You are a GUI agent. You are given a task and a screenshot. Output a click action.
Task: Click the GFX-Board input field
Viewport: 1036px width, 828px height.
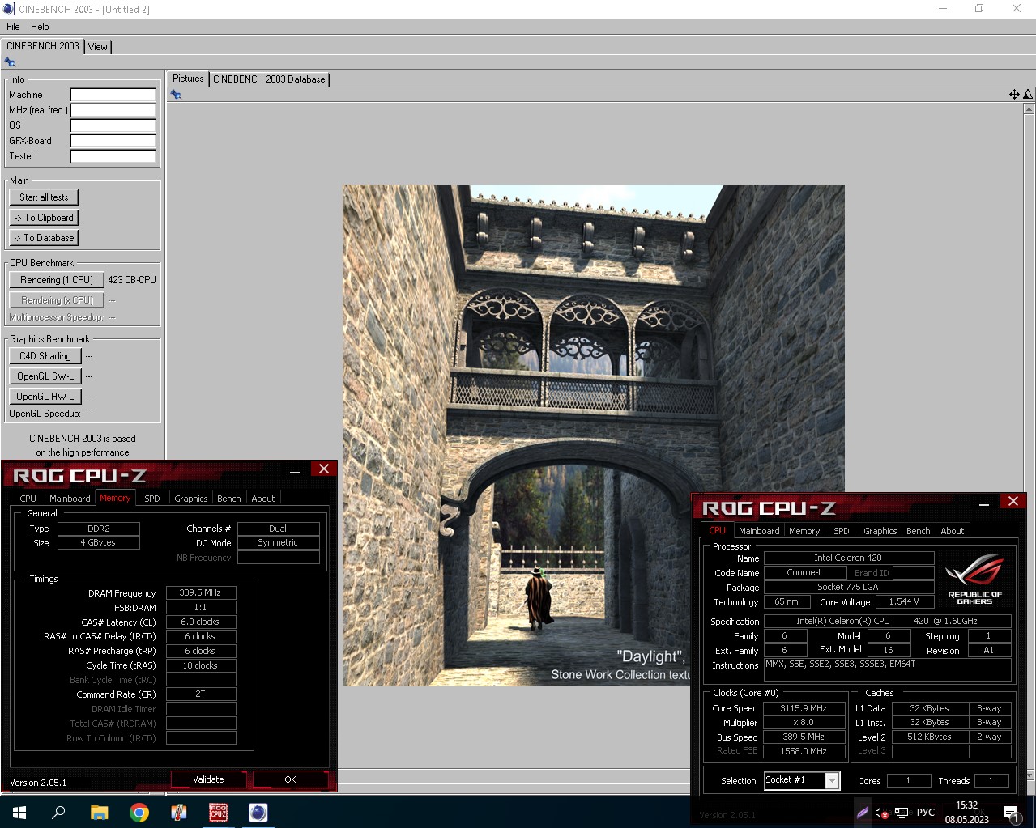[113, 141]
